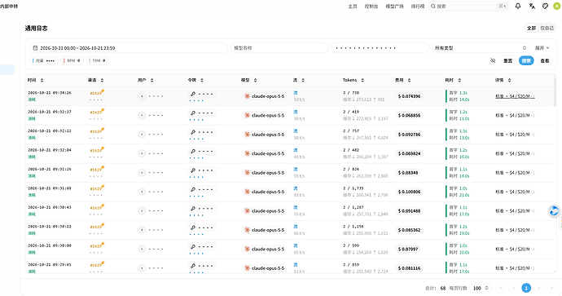
Task: Click the 用量 stat chip
Action: (43, 60)
